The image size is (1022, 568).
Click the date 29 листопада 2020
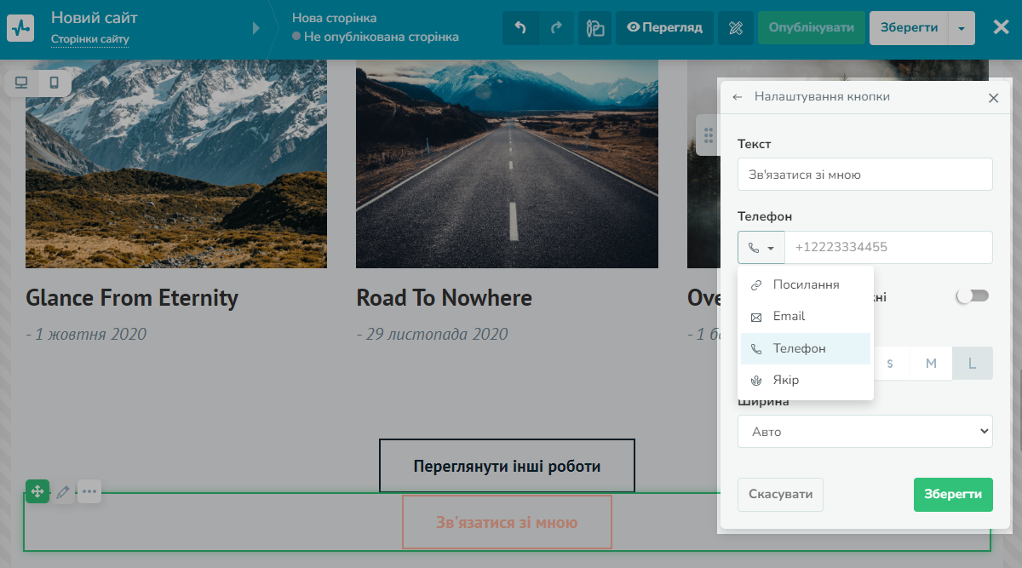point(432,334)
